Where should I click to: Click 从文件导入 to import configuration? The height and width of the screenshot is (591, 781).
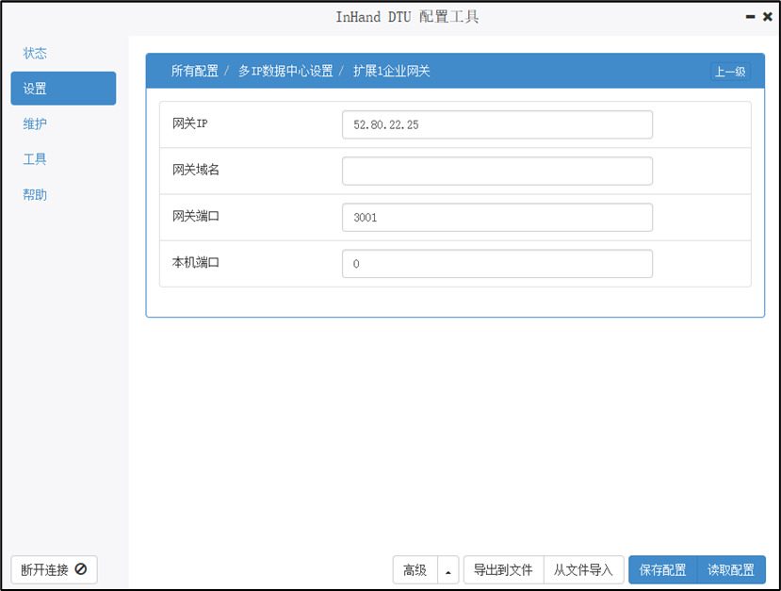[584, 569]
